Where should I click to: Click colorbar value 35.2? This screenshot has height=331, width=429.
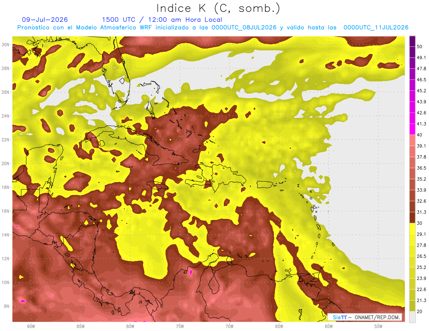[x=421, y=179]
